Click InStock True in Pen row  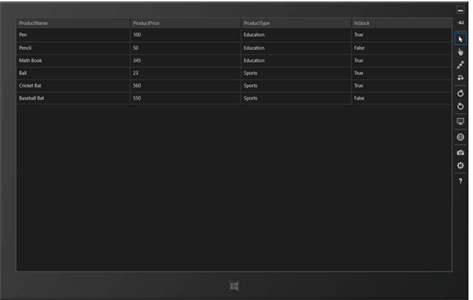[x=401, y=35]
